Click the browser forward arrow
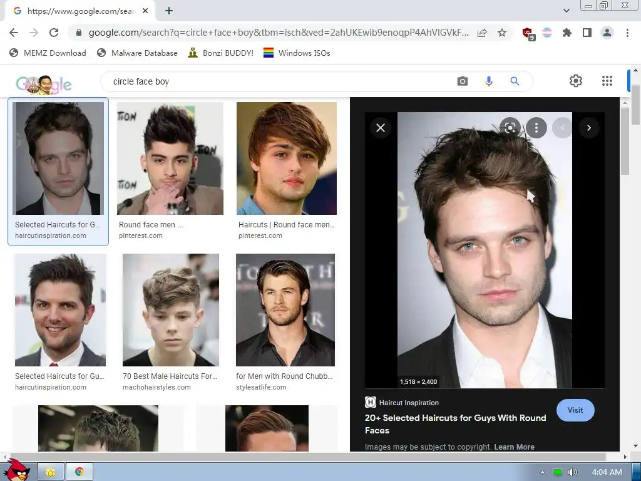 [x=34, y=33]
